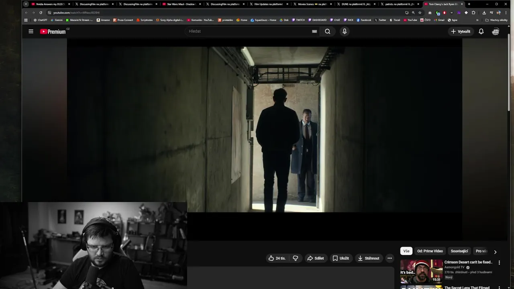Switch to Film Updates na platformě tab
The height and width of the screenshot is (289, 514).
click(268, 4)
